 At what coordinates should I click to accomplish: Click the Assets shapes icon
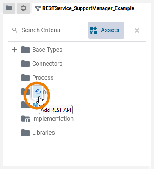[x=93, y=30]
